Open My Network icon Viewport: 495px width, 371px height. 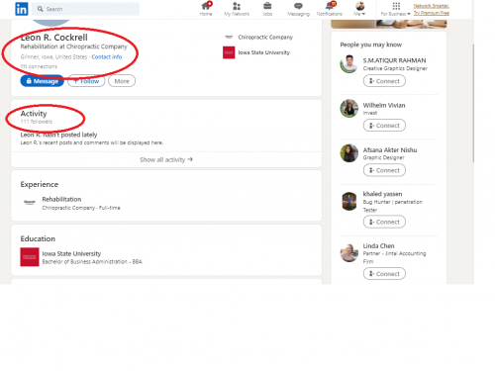click(x=237, y=9)
